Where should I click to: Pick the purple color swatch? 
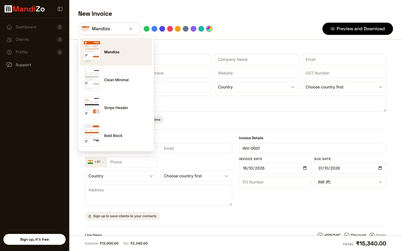[x=193, y=29]
